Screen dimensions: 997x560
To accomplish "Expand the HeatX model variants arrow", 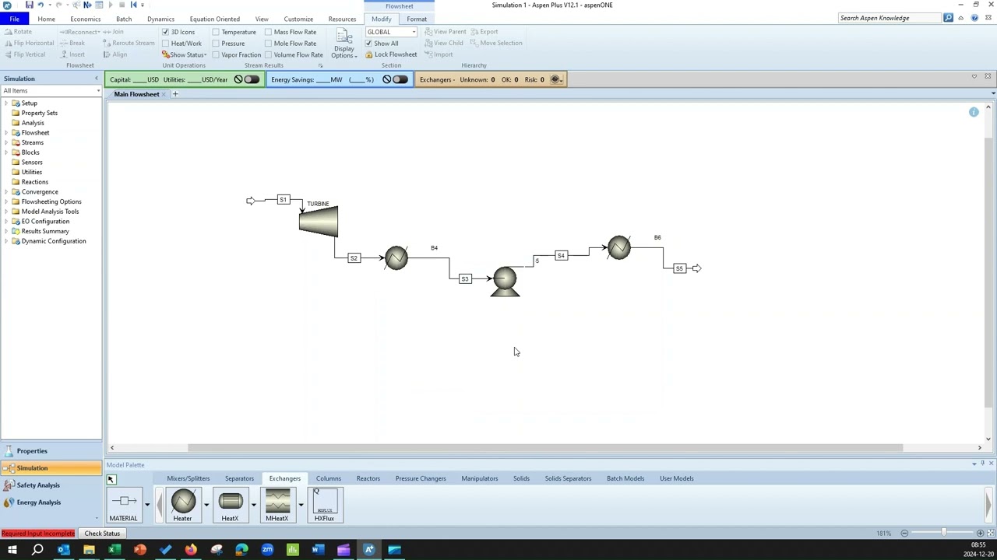I will point(253,505).
